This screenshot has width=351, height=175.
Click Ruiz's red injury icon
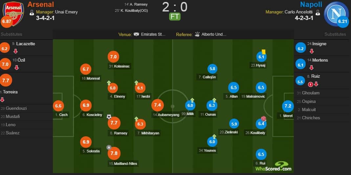(x=310, y=84)
